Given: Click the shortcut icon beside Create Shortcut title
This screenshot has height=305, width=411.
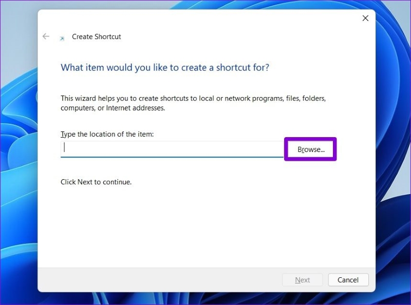Looking at the screenshot, I should pos(62,38).
